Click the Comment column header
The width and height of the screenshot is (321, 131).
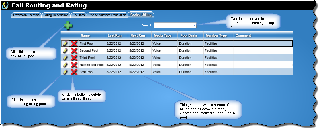click(243, 35)
